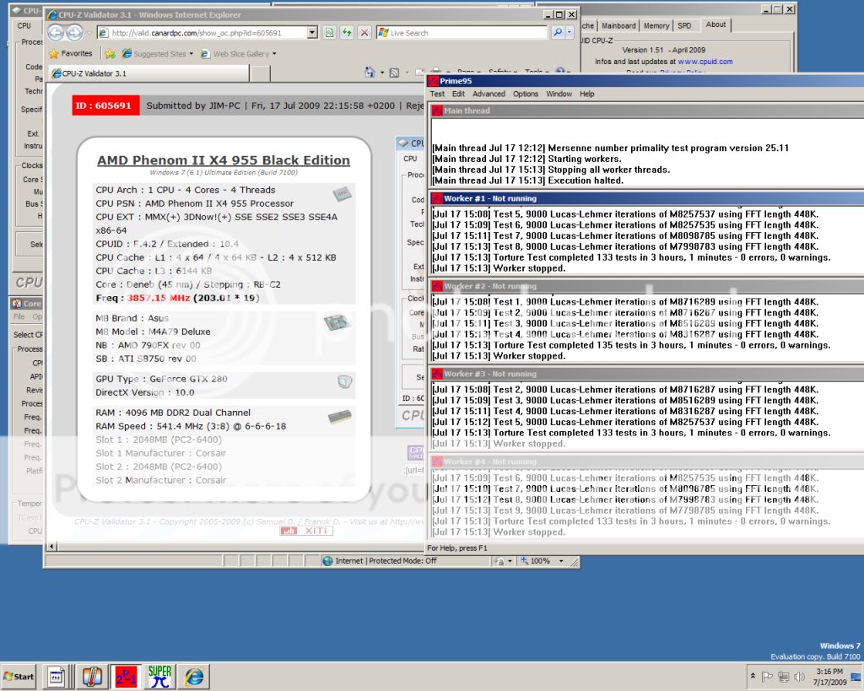Click the Refresh page icon in IE
The width and height of the screenshot is (864, 691).
(347, 33)
